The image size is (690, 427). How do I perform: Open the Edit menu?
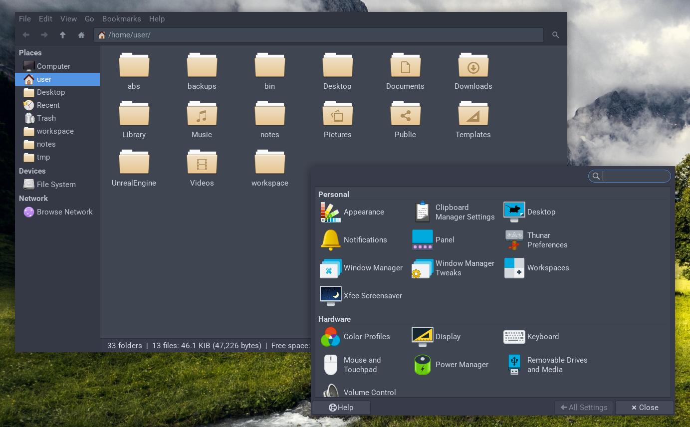click(45, 19)
